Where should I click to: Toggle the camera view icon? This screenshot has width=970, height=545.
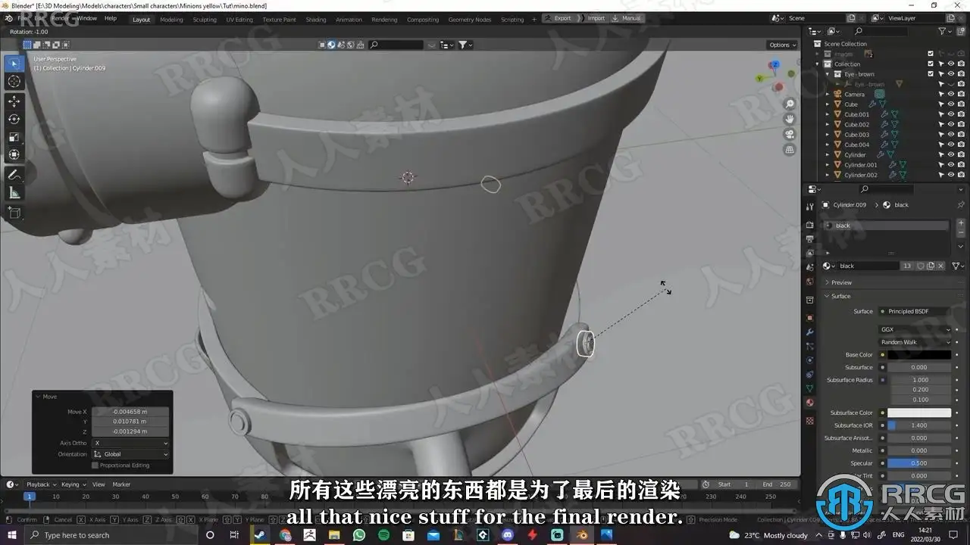click(x=790, y=134)
